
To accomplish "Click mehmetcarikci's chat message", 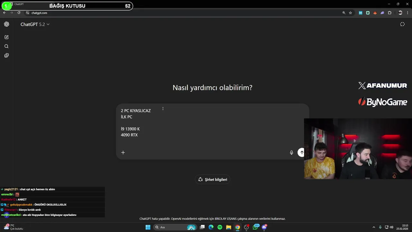I will [x=39, y=215].
